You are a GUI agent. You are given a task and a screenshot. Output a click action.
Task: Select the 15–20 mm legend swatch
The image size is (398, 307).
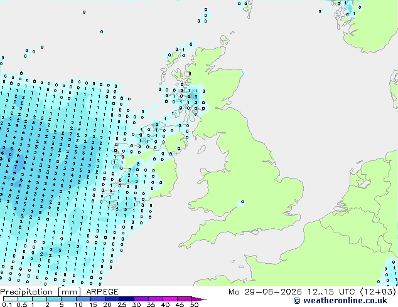tap(97, 299)
